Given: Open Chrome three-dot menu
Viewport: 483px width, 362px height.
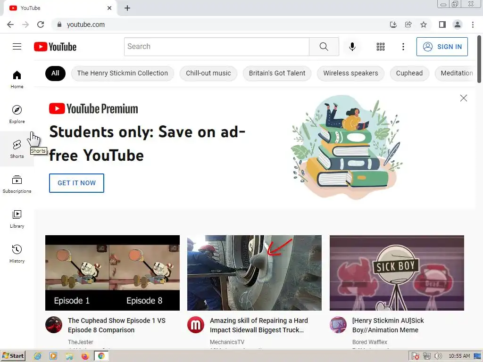Looking at the screenshot, I should click(x=473, y=25).
